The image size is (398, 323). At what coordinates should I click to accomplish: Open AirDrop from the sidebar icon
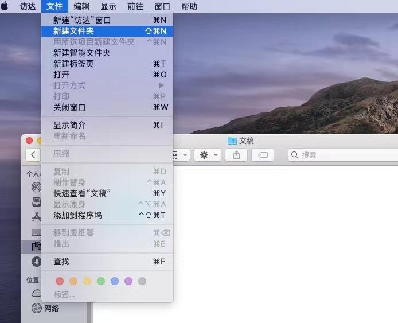pos(36,187)
